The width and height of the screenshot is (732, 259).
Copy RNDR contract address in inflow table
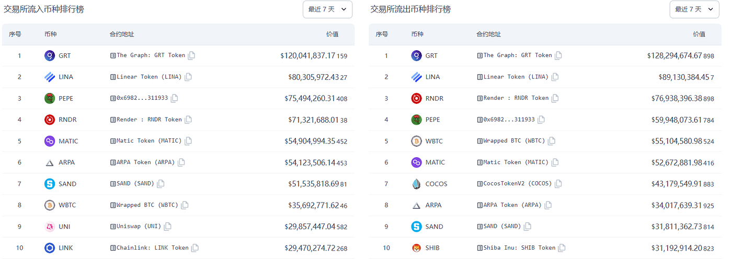[188, 120]
